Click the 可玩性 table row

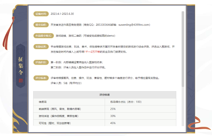(105, 123)
